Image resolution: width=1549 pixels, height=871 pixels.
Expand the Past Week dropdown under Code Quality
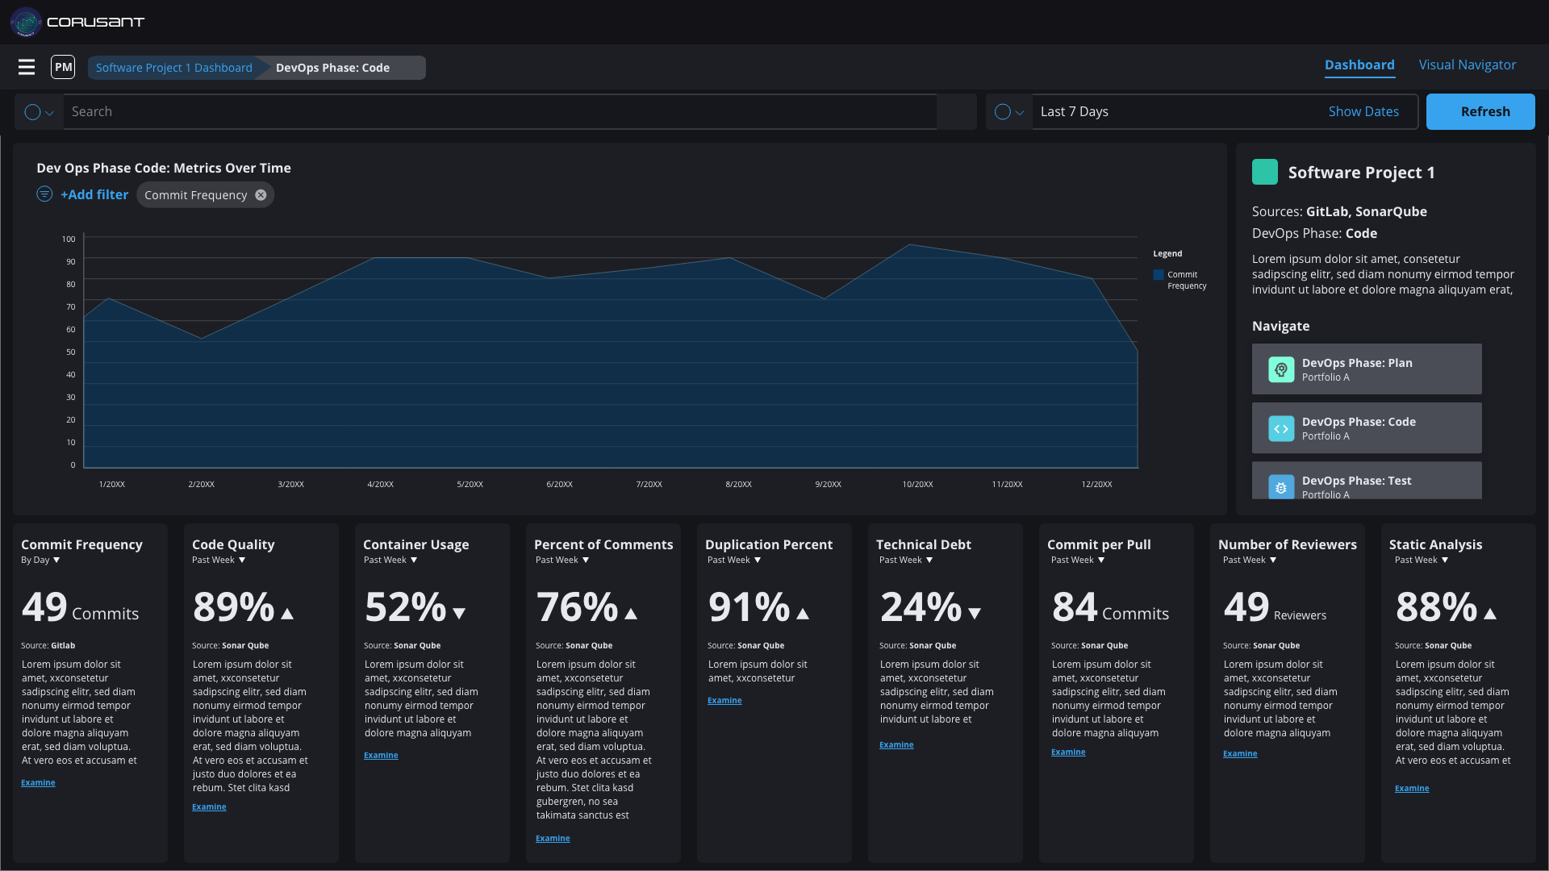click(x=219, y=560)
